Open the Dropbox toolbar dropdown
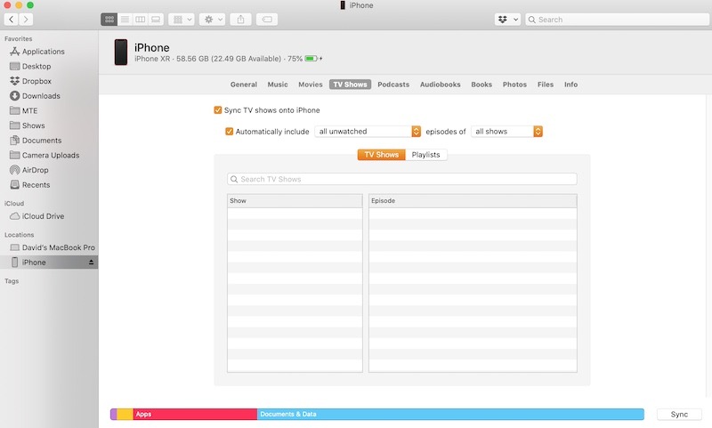 tap(506, 19)
